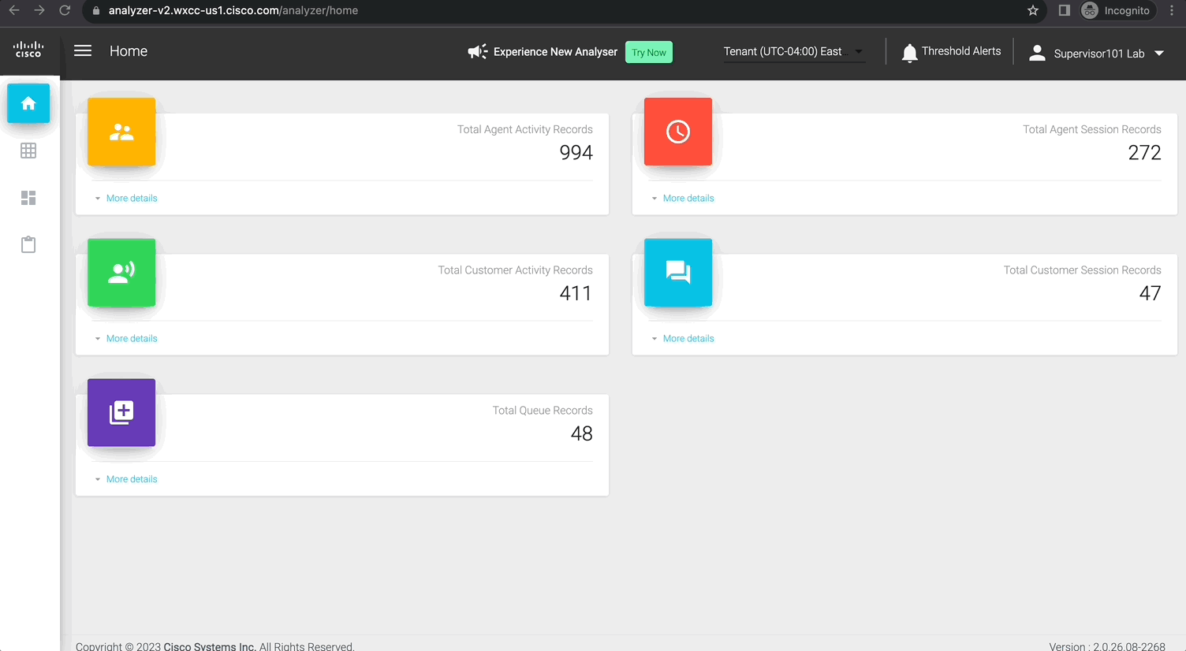Click the orange Agent Activity tile icon

pos(121,132)
